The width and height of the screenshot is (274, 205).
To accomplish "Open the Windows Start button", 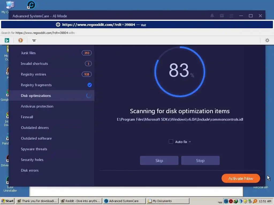I will click(x=7, y=201).
